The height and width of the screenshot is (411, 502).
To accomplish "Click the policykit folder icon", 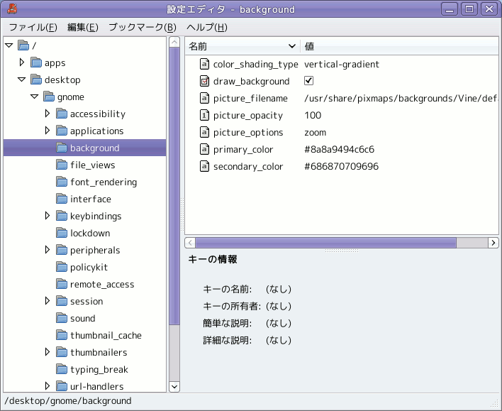I will 62,267.
